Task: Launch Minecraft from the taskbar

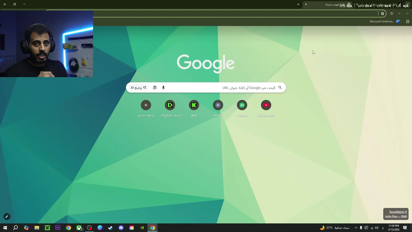Action: tap(47, 228)
